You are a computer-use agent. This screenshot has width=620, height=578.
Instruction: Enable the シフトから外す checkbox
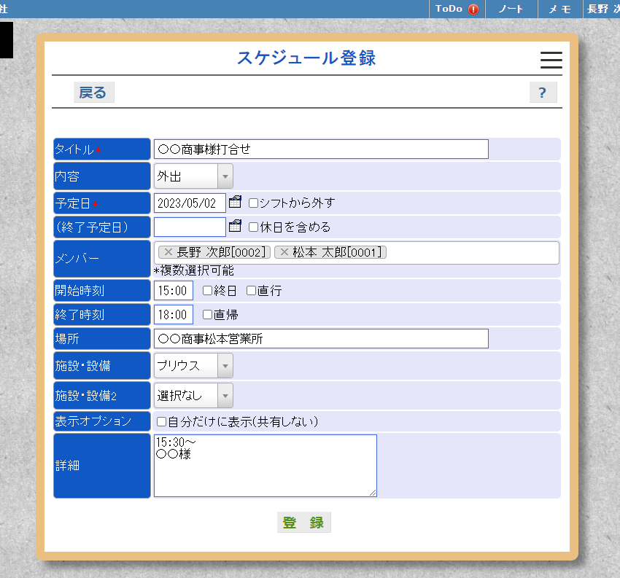253,203
